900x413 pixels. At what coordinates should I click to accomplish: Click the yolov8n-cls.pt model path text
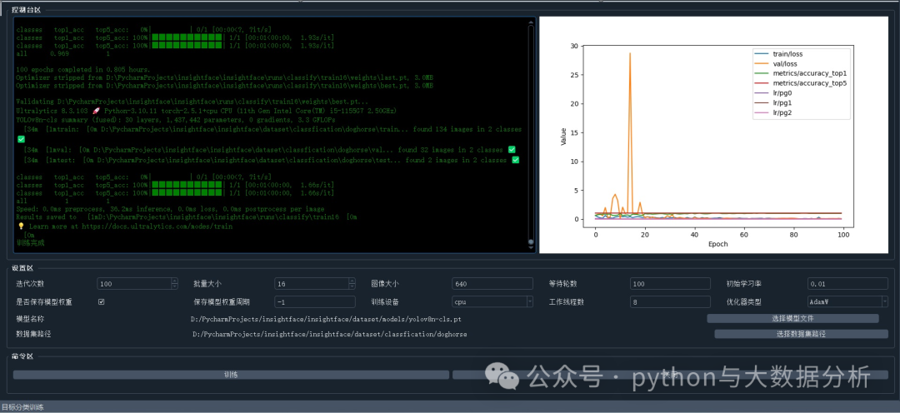click(x=326, y=318)
